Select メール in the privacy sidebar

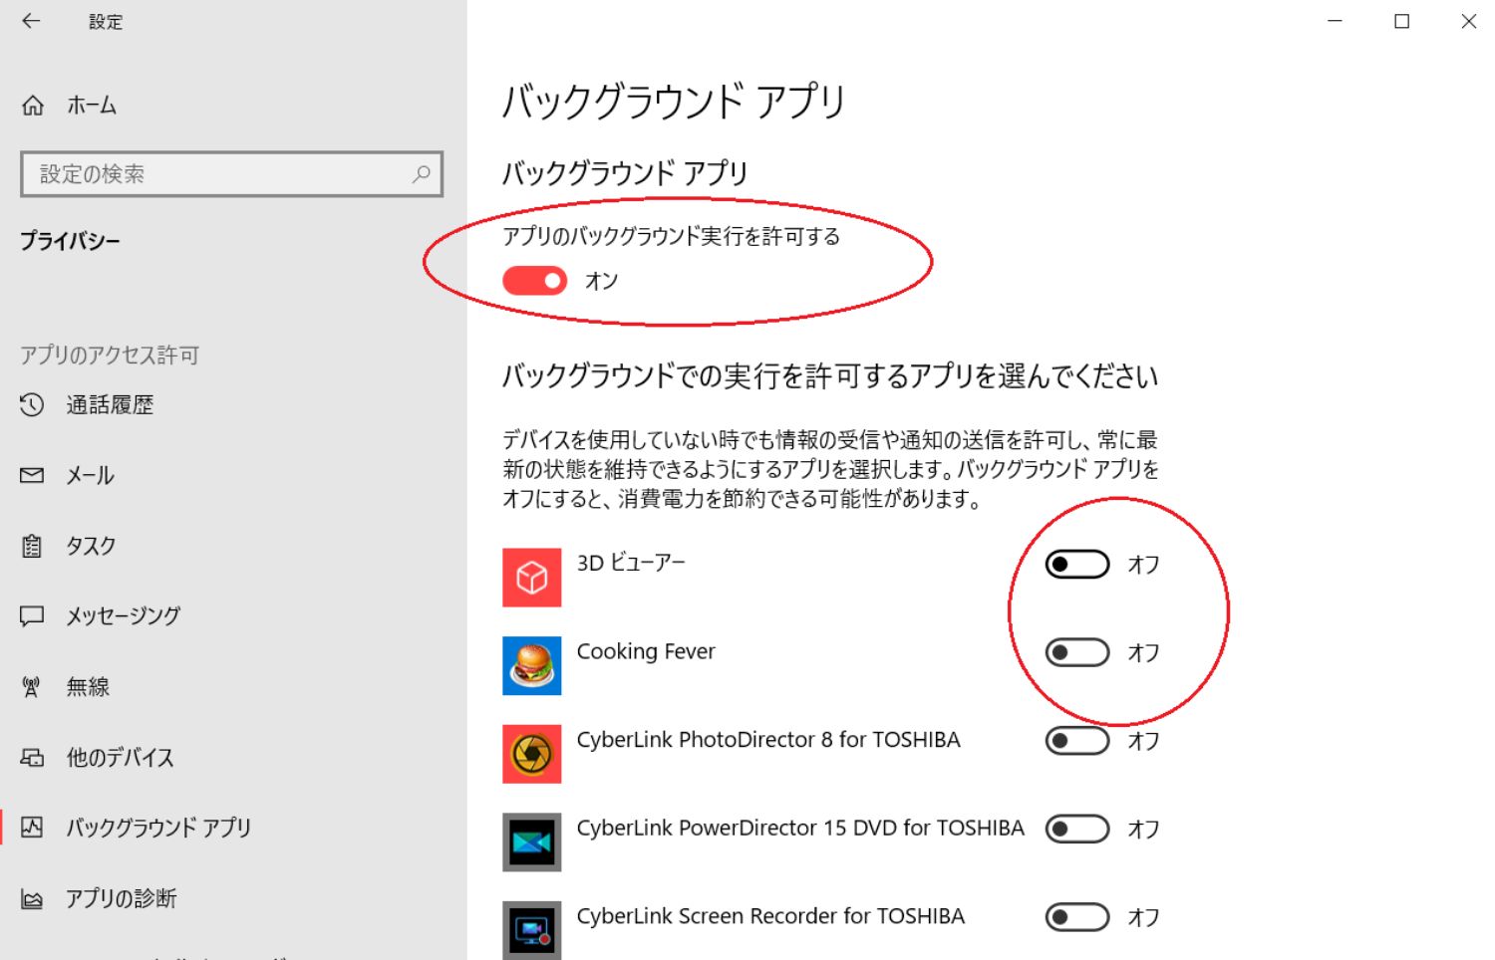coord(90,476)
